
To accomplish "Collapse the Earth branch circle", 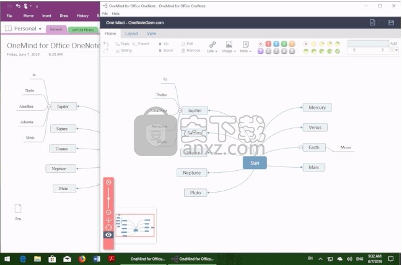I will tap(300, 147).
